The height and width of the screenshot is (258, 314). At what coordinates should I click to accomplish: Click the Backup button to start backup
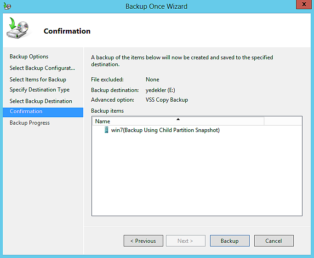tap(230, 241)
